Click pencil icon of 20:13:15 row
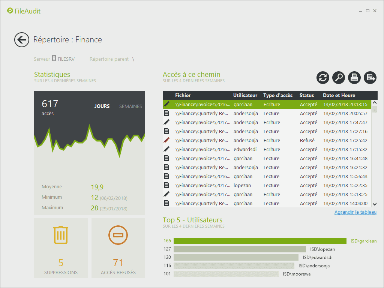This screenshot has height=288, width=384. 166,104
